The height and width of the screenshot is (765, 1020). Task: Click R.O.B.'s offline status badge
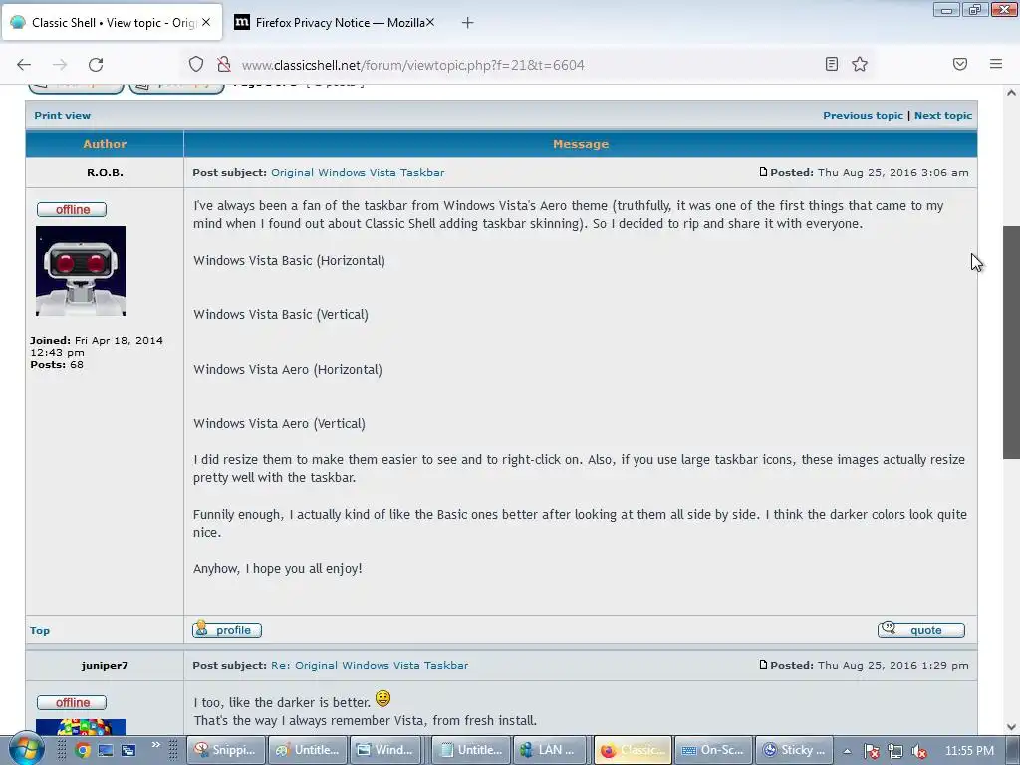(x=72, y=209)
